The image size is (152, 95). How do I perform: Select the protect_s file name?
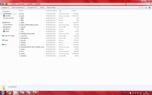pos(23,45)
